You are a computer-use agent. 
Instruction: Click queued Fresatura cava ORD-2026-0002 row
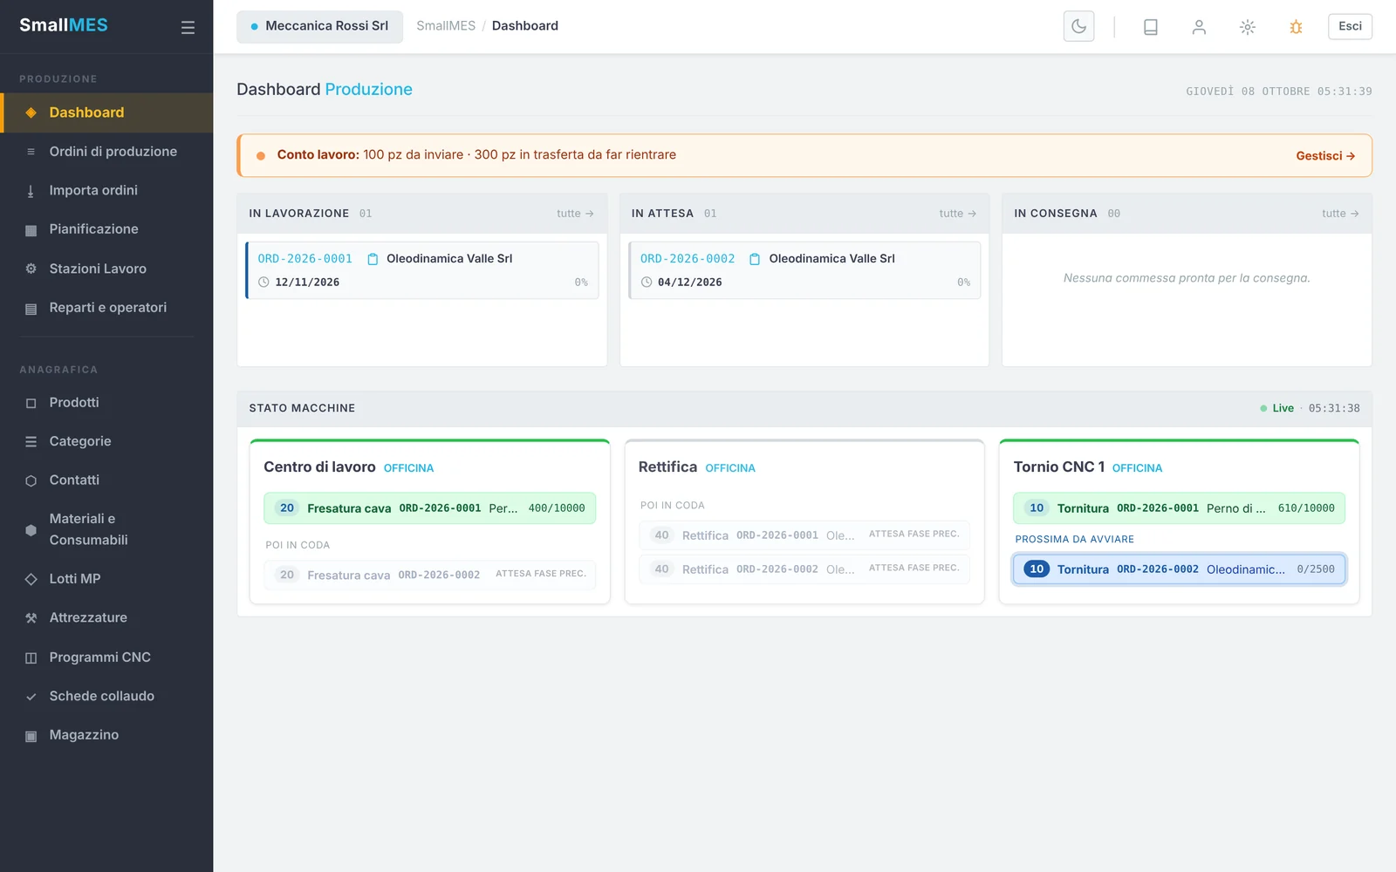[429, 575]
